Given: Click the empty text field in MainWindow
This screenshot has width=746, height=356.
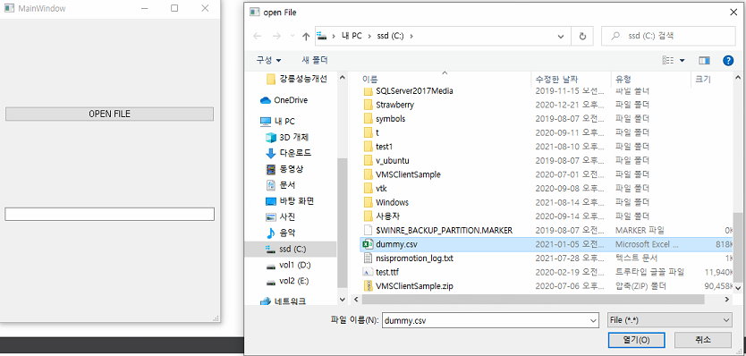Looking at the screenshot, I should (x=109, y=214).
